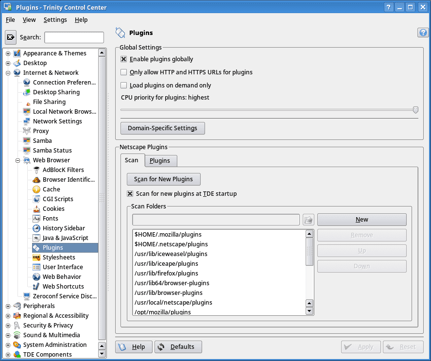Viewport: 431px width, 361px height.
Task: Select /usr/local/netscape/plugins entry
Action: [x=219, y=302]
